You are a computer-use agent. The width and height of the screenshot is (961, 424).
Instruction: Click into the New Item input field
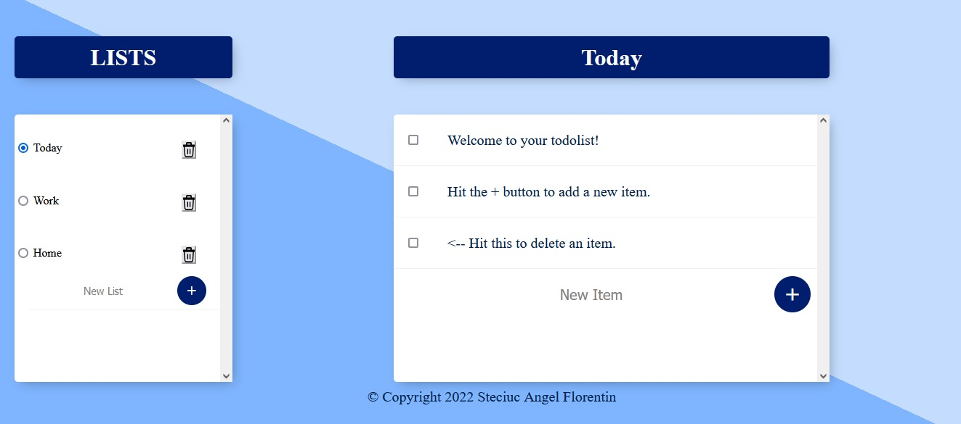591,295
